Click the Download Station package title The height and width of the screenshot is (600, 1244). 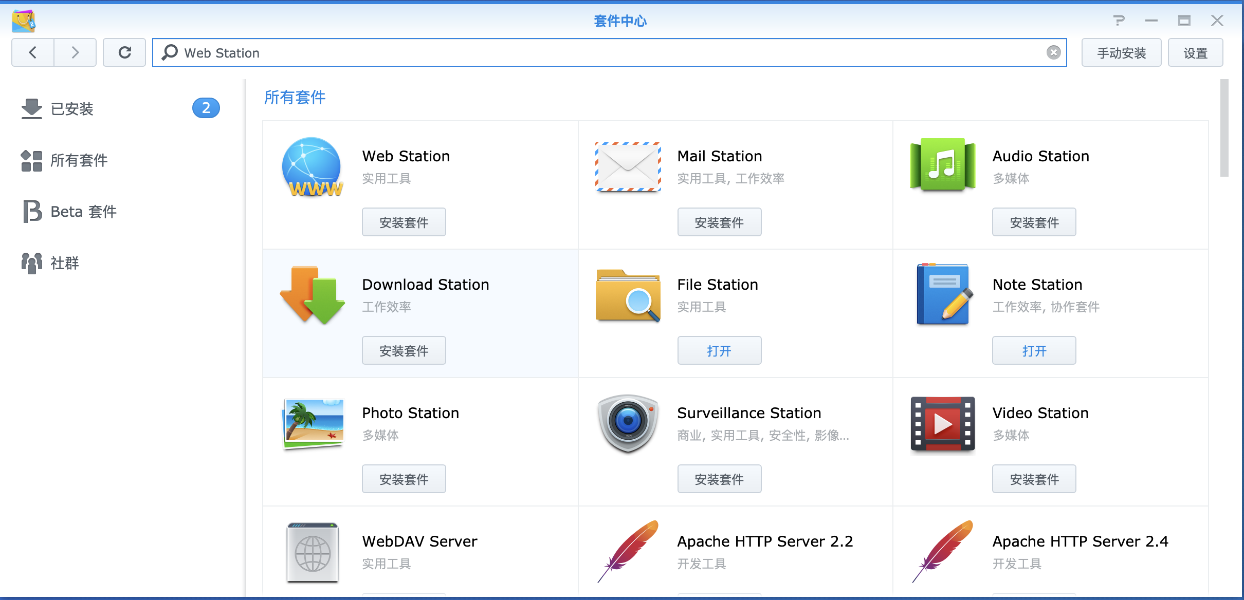[426, 284]
